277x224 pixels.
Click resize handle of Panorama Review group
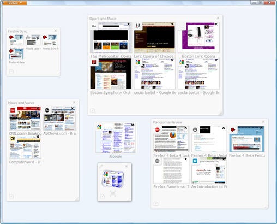click(266, 207)
